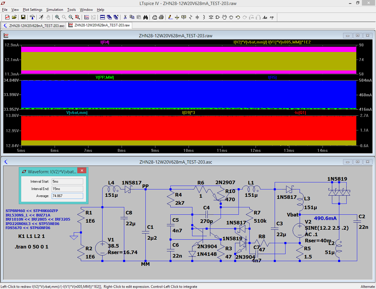Open the View menu

15,10
